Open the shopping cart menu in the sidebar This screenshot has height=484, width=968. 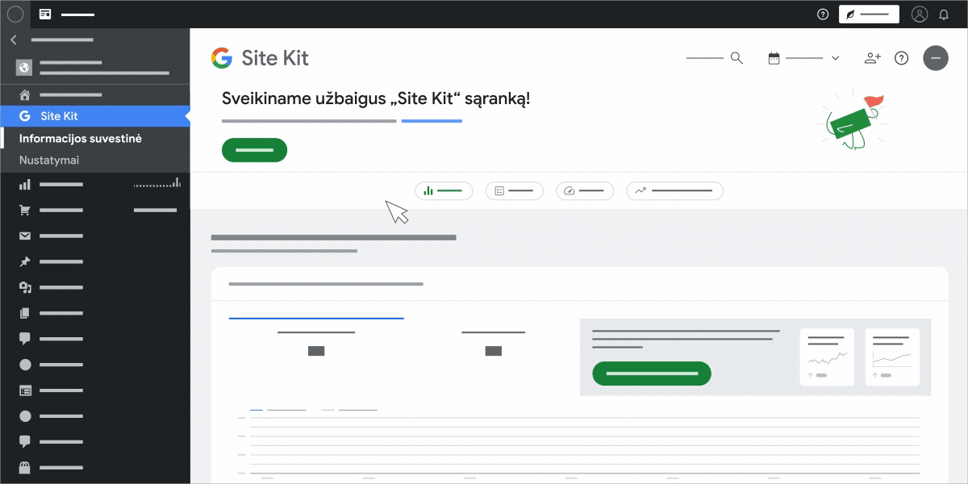(24, 210)
